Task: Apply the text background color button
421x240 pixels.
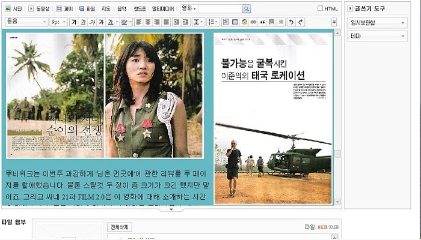Action: point(124,22)
